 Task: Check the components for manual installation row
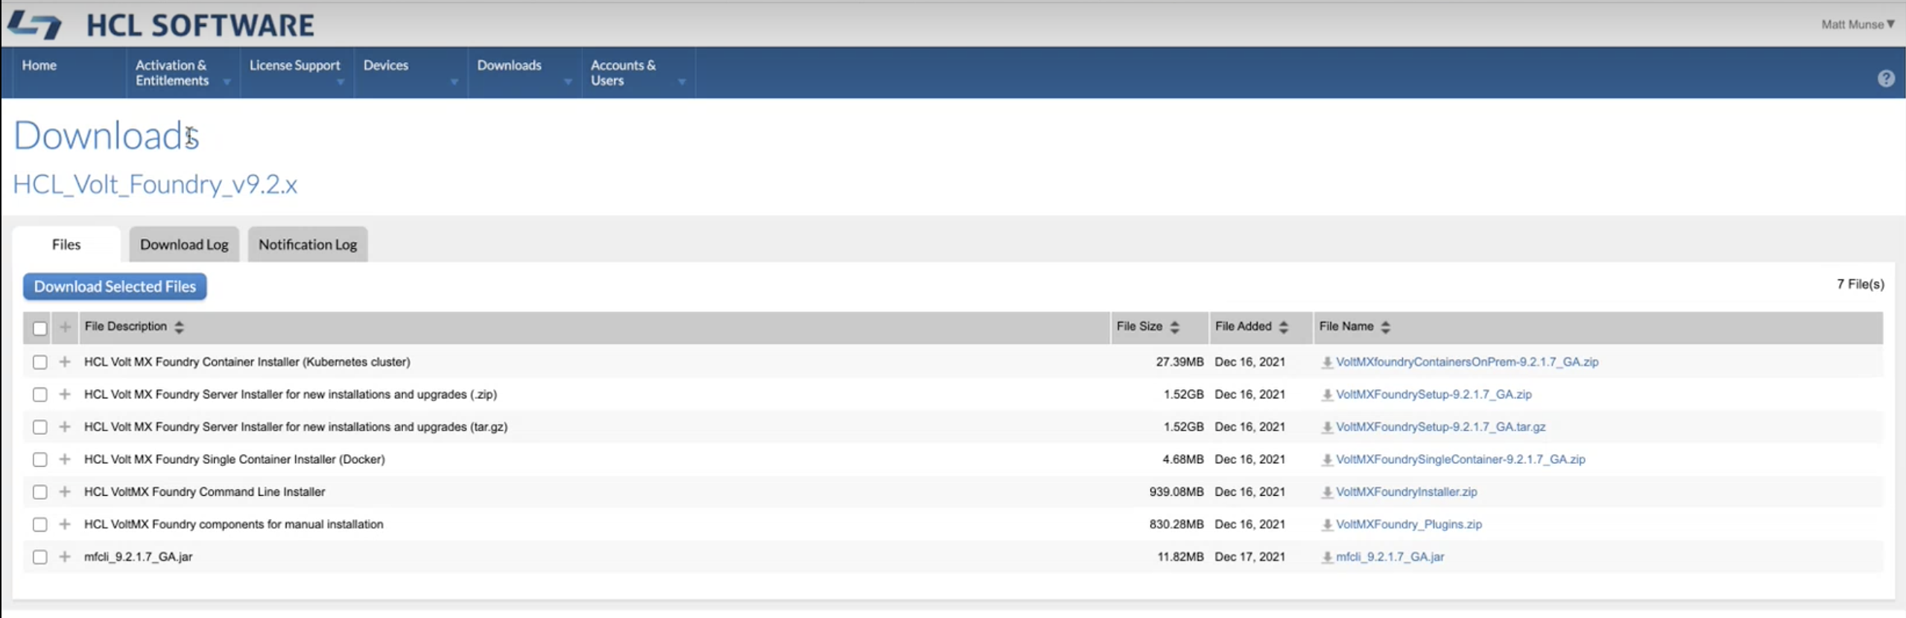40,525
